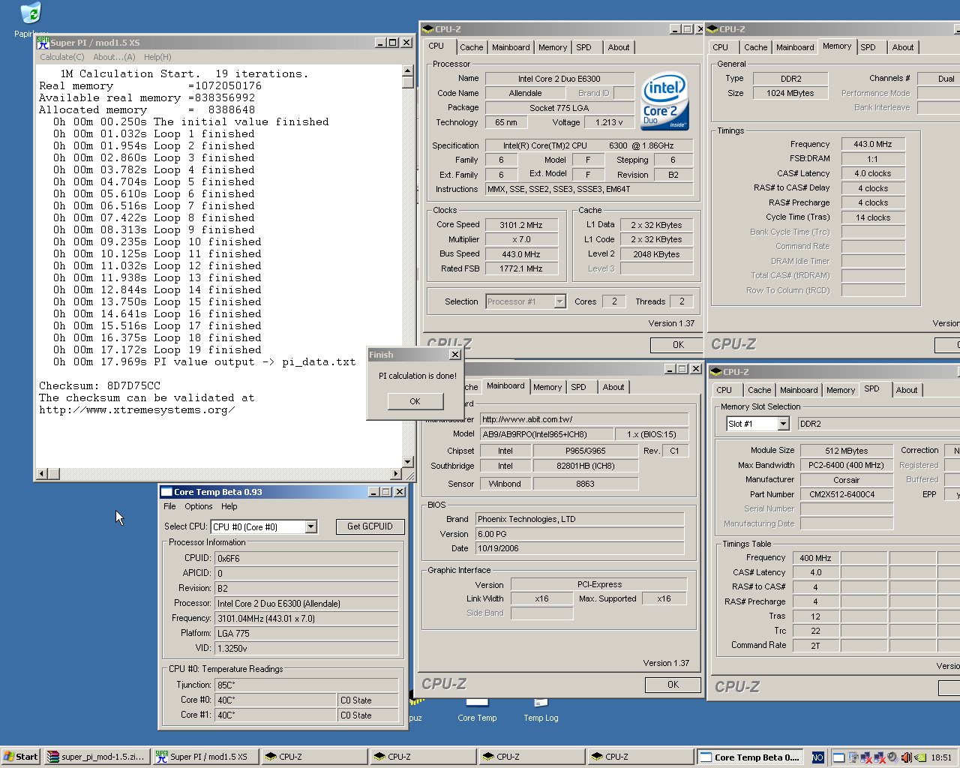Open File menu in Core Temp
960x768 pixels.
(x=170, y=506)
